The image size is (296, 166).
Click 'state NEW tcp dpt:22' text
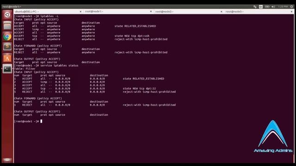pos(139,89)
